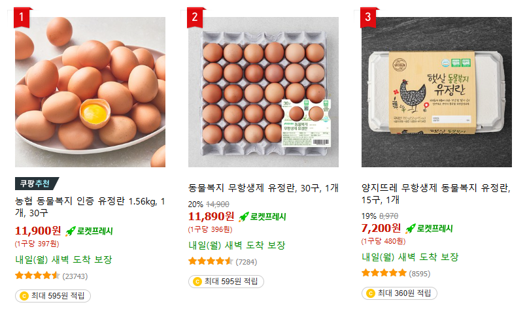527x311 pixels.
Task: Open 양지뜨레 무항생제 동물복지 유정란 title
Action: tap(437, 193)
